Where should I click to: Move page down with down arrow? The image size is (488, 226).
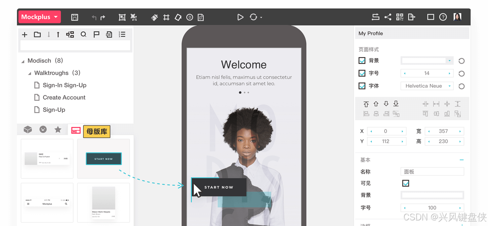[49, 34]
